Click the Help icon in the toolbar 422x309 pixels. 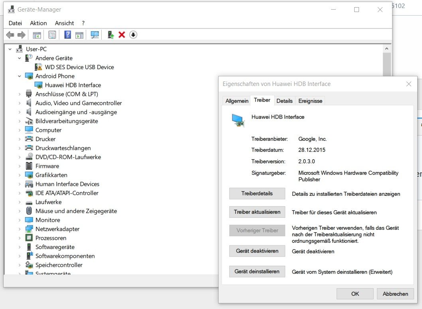pyautogui.click(x=67, y=35)
